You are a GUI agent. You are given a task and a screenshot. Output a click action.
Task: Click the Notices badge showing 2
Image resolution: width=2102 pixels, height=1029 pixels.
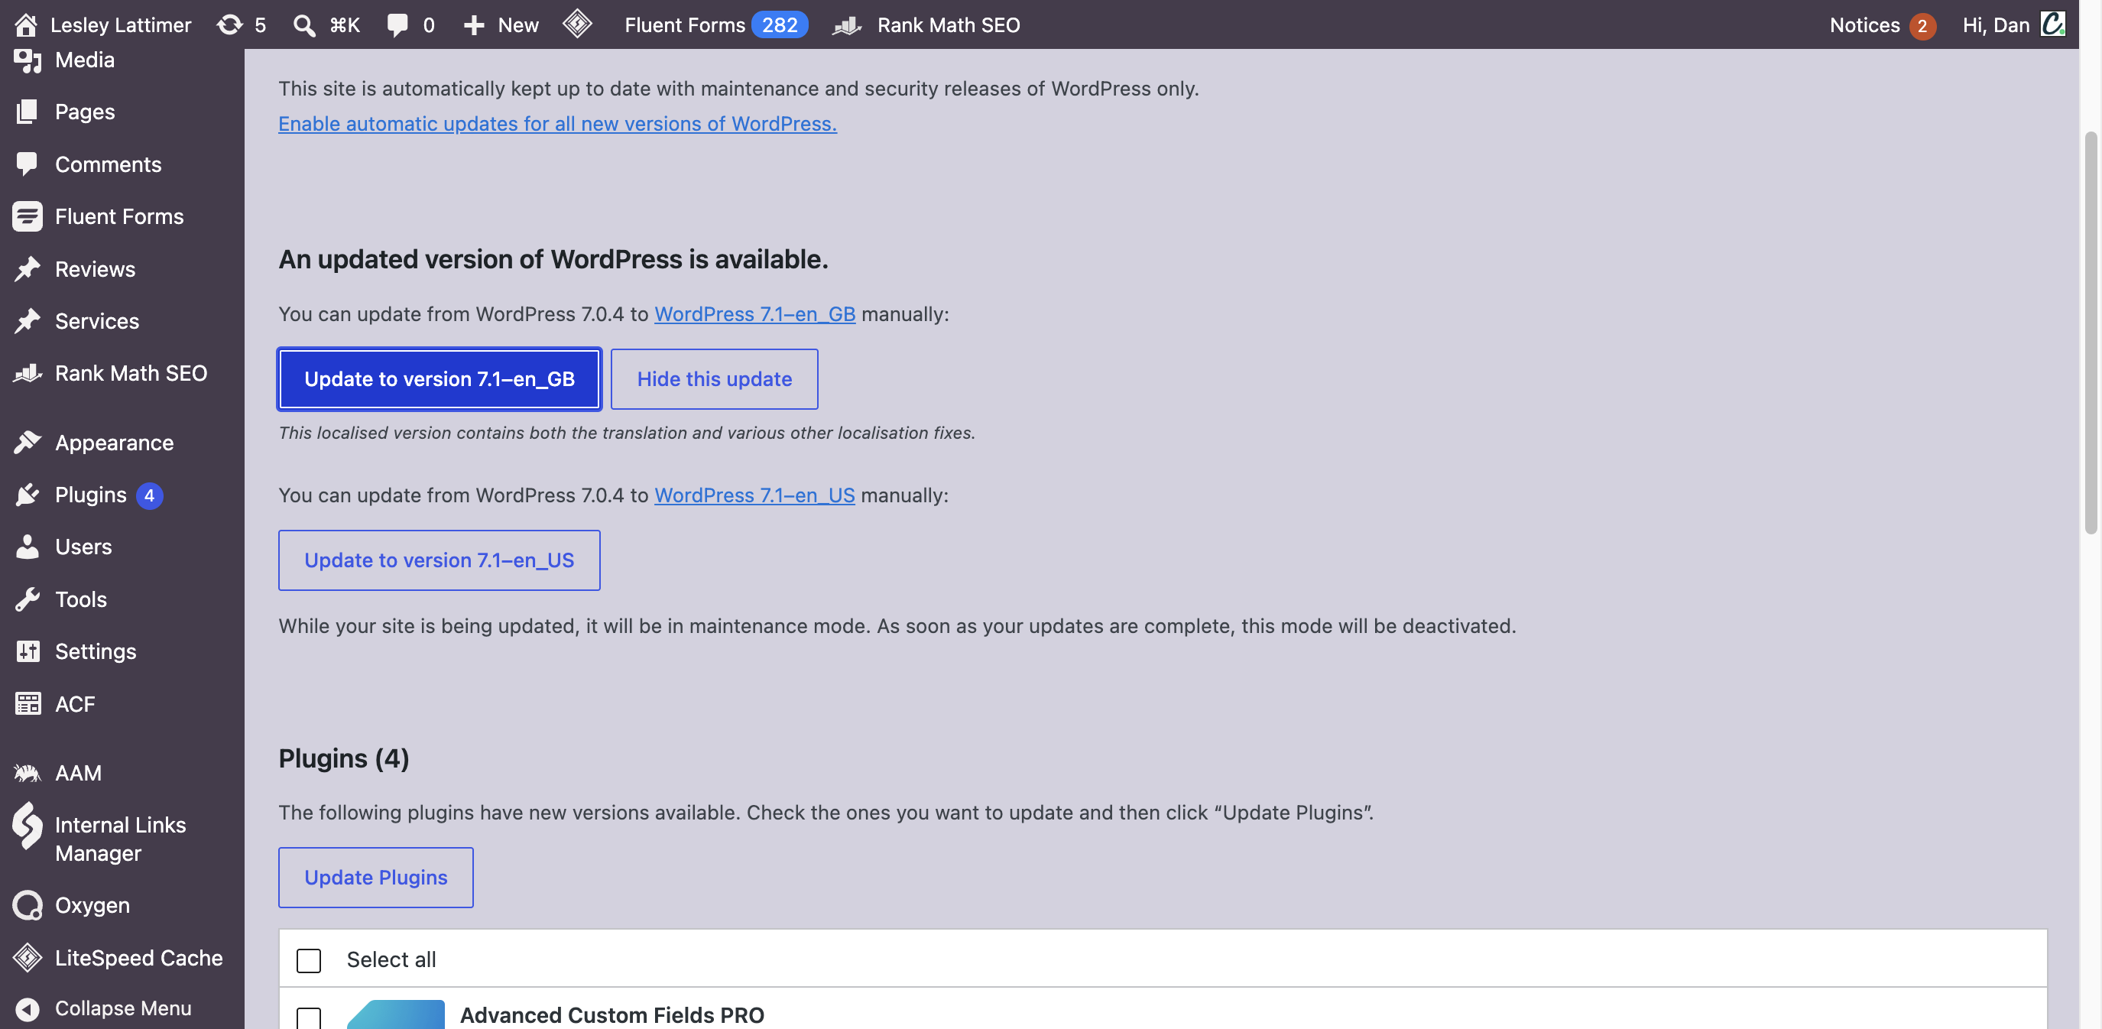point(1922,25)
